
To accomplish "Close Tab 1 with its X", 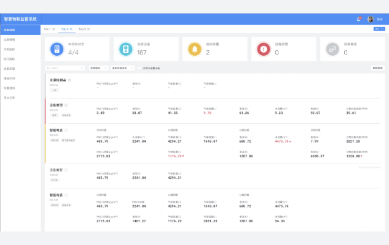I will tap(53, 29).
